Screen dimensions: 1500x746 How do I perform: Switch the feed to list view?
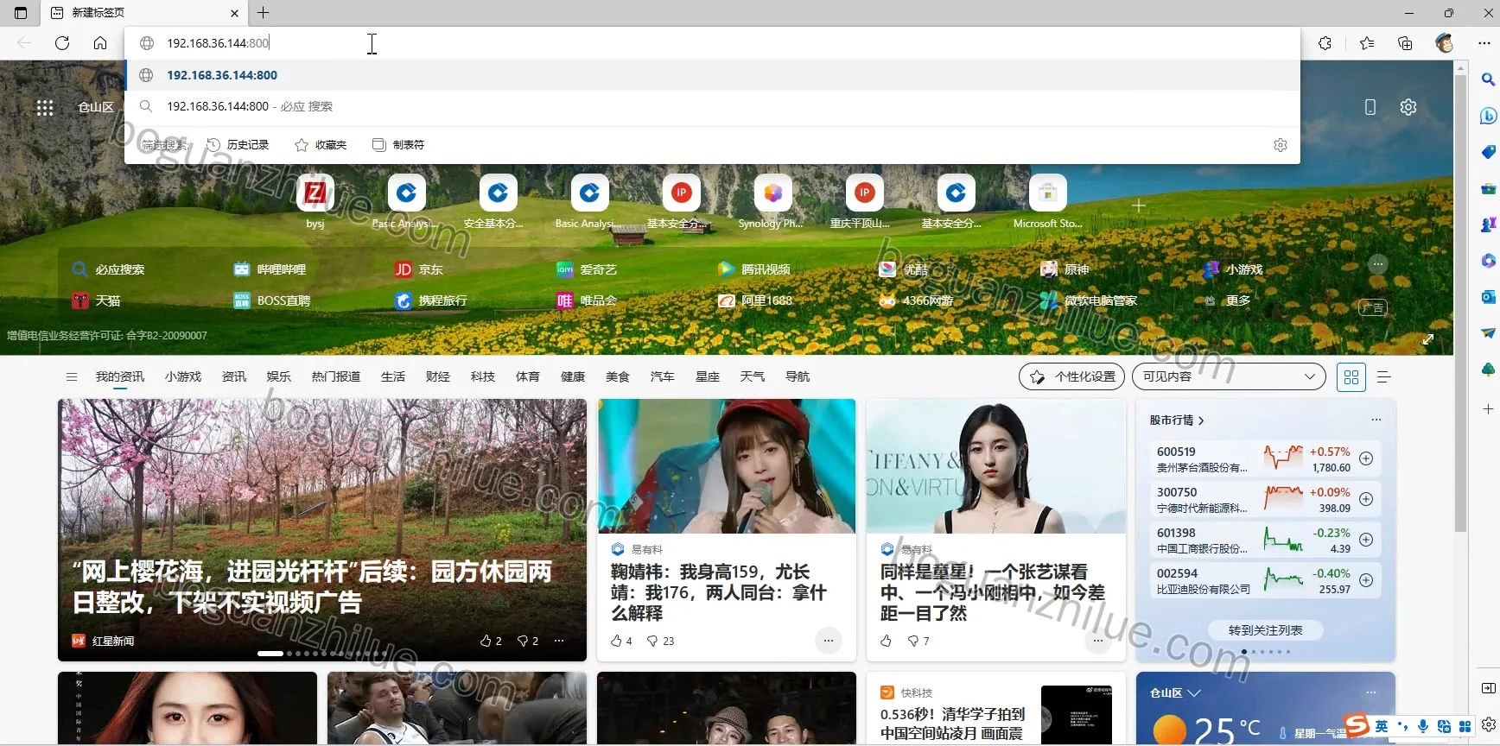1383,376
